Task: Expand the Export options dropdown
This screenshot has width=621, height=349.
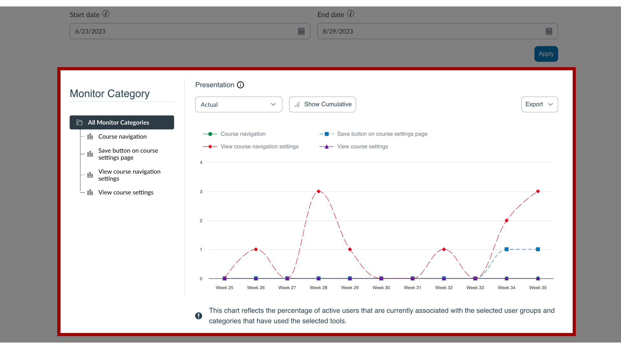Action: [x=539, y=104]
